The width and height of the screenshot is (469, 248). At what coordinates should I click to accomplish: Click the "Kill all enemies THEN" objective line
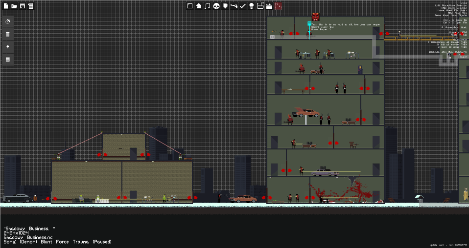(452, 45)
